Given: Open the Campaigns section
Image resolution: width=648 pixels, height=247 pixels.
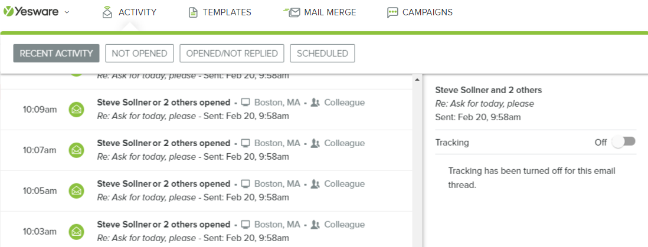Looking at the screenshot, I should [x=427, y=12].
